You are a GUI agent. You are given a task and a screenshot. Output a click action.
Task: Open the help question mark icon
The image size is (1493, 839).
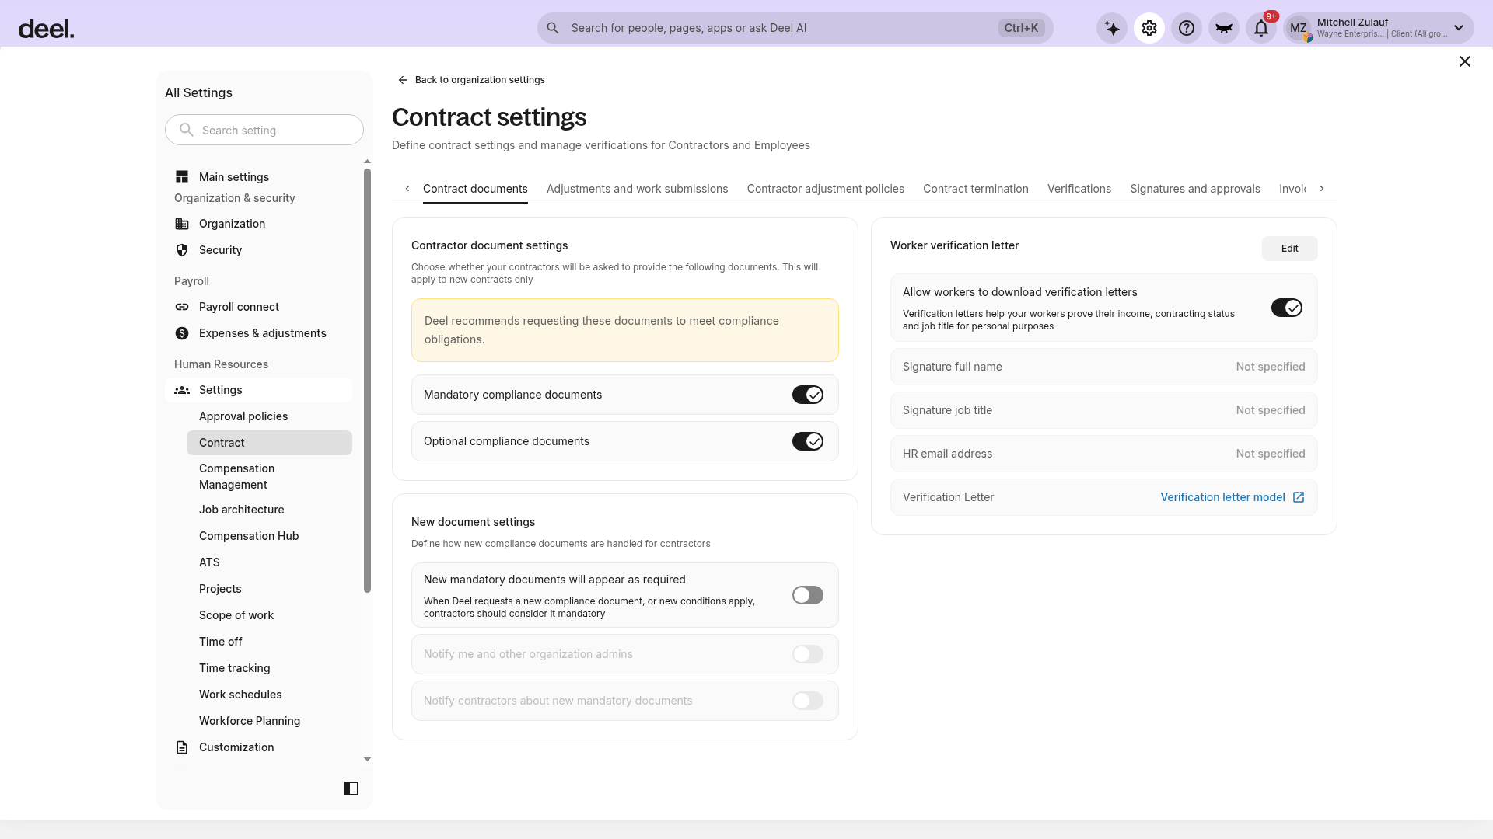(1187, 28)
